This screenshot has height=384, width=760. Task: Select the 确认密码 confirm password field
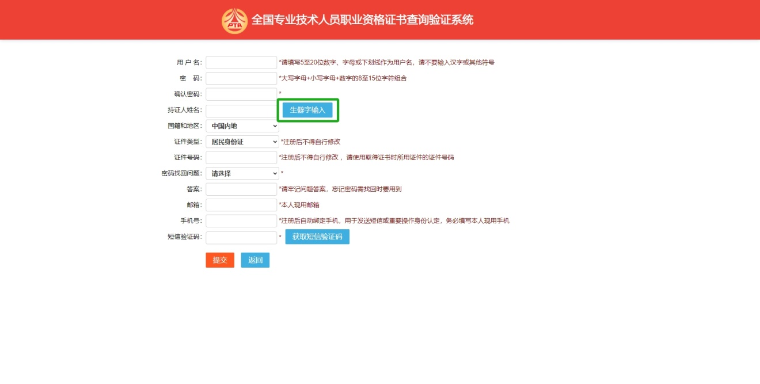click(241, 94)
